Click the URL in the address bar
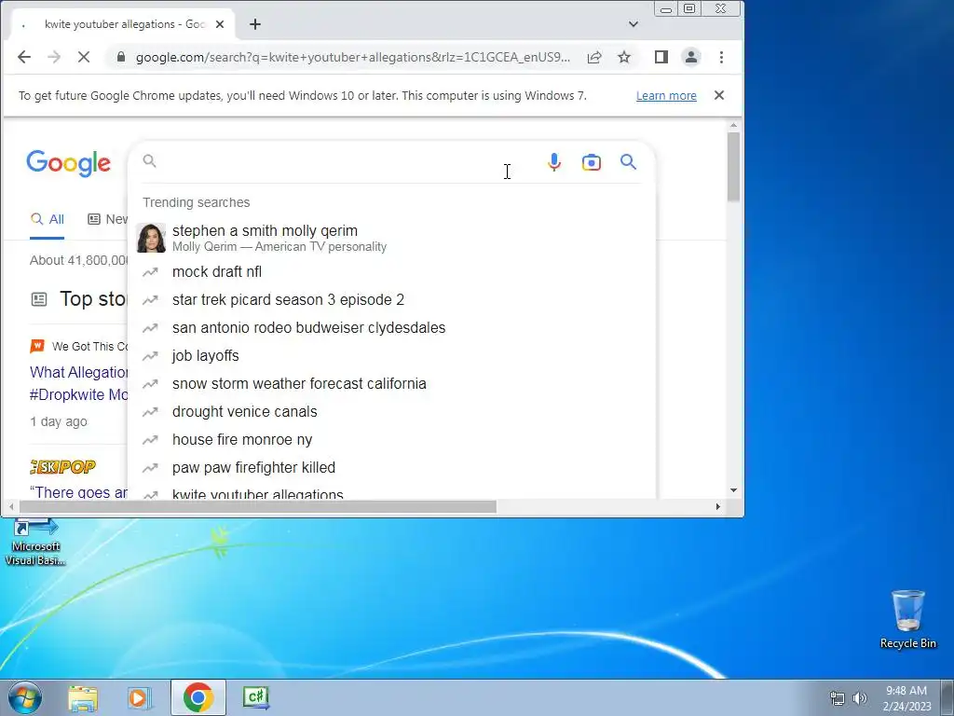The width and height of the screenshot is (954, 716). pyautogui.click(x=353, y=57)
